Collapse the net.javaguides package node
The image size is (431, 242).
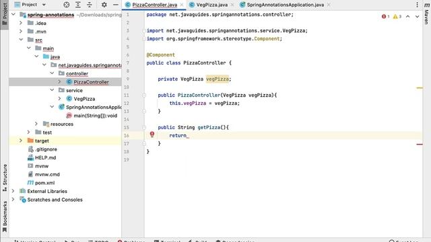(44, 65)
